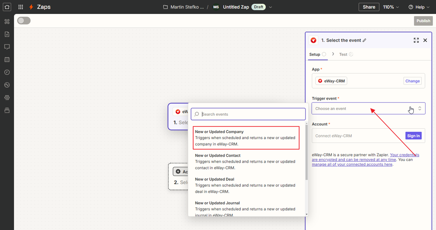Click the Change app button
This screenshot has height=230, width=436.
412,81
